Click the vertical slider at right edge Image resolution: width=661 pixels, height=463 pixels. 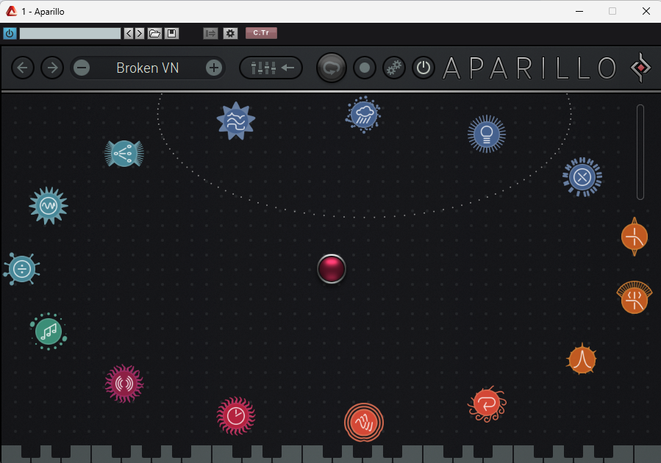point(640,152)
